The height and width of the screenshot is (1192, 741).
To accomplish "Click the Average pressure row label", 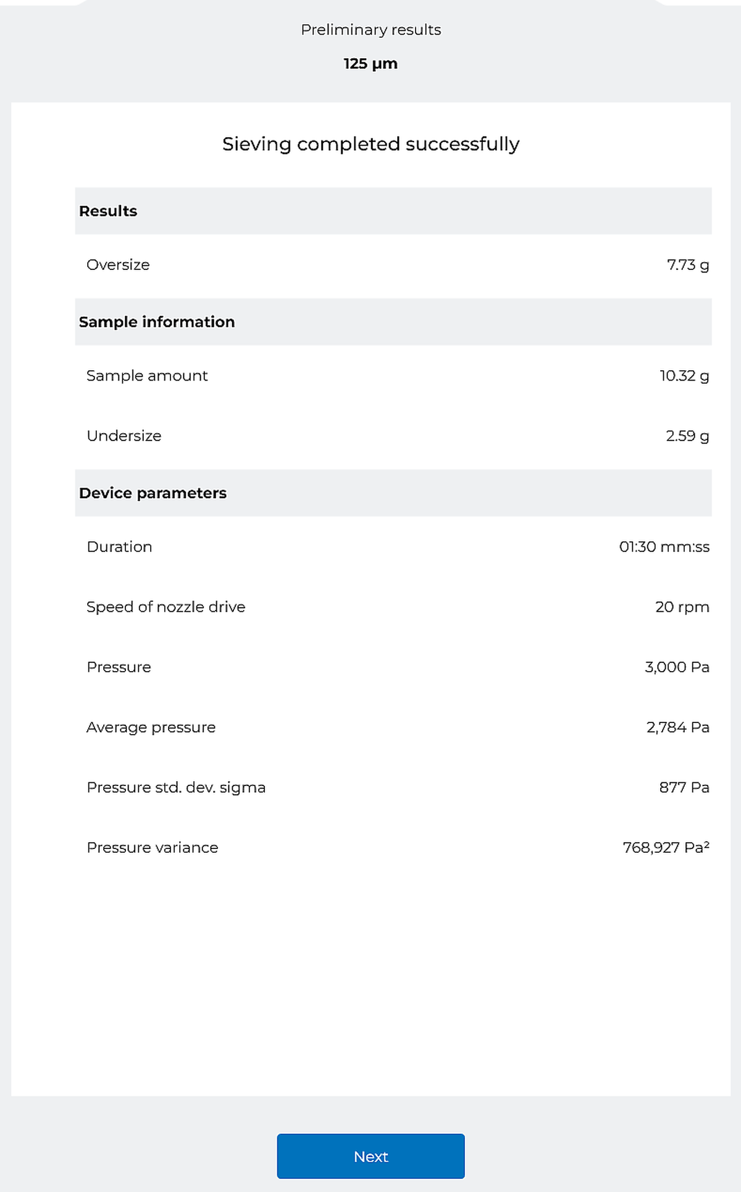I will 151,727.
